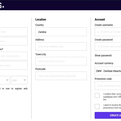Open the conditions link
This screenshot has height=121, width=121.
tap(108, 97)
